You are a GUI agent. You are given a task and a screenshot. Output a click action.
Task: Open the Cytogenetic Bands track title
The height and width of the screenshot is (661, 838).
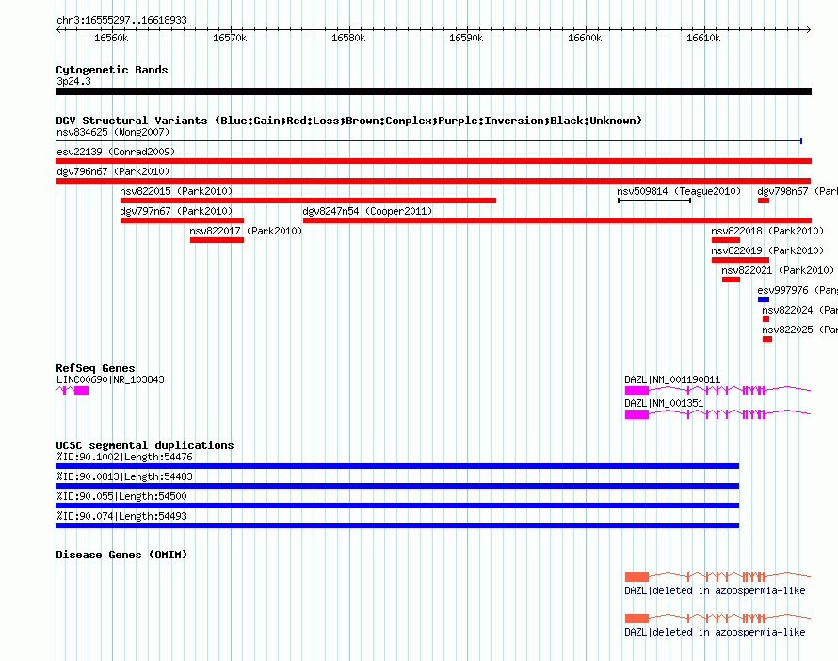pos(112,70)
